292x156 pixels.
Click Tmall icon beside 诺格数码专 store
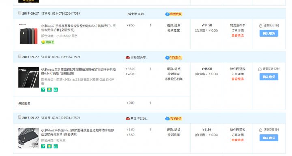[x=128, y=57]
